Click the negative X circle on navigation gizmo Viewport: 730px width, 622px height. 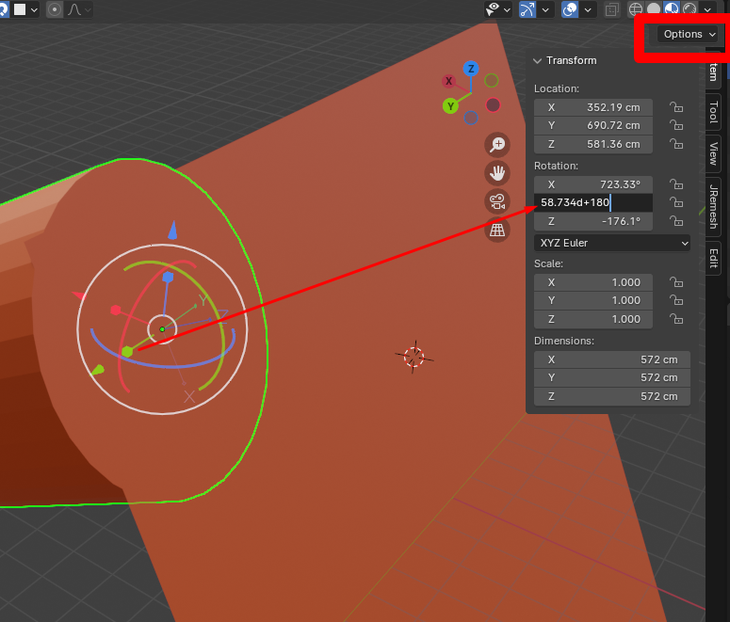point(493,105)
